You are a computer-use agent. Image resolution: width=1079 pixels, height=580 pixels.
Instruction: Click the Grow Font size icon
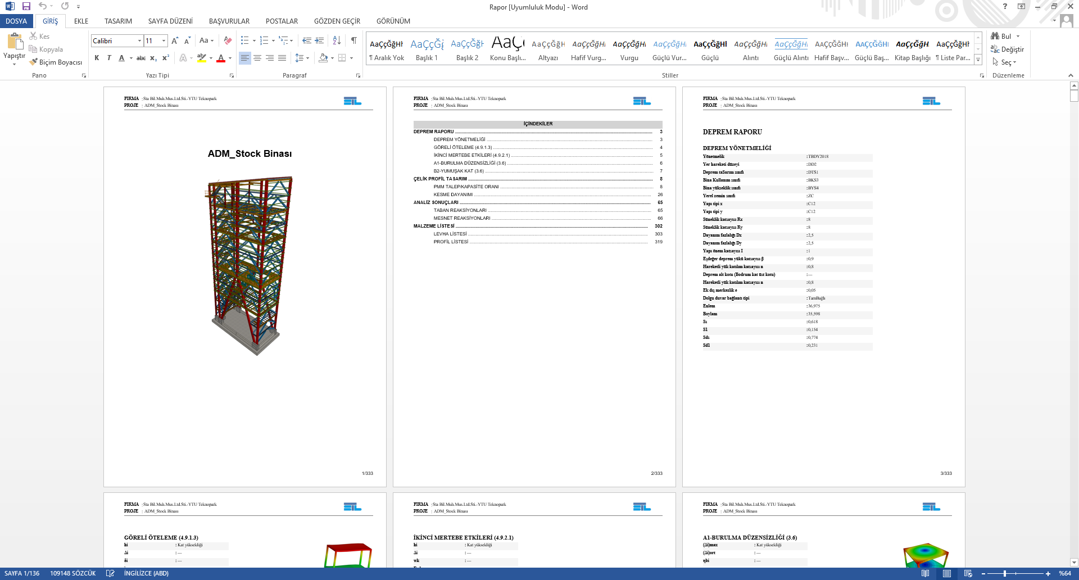[x=175, y=40]
